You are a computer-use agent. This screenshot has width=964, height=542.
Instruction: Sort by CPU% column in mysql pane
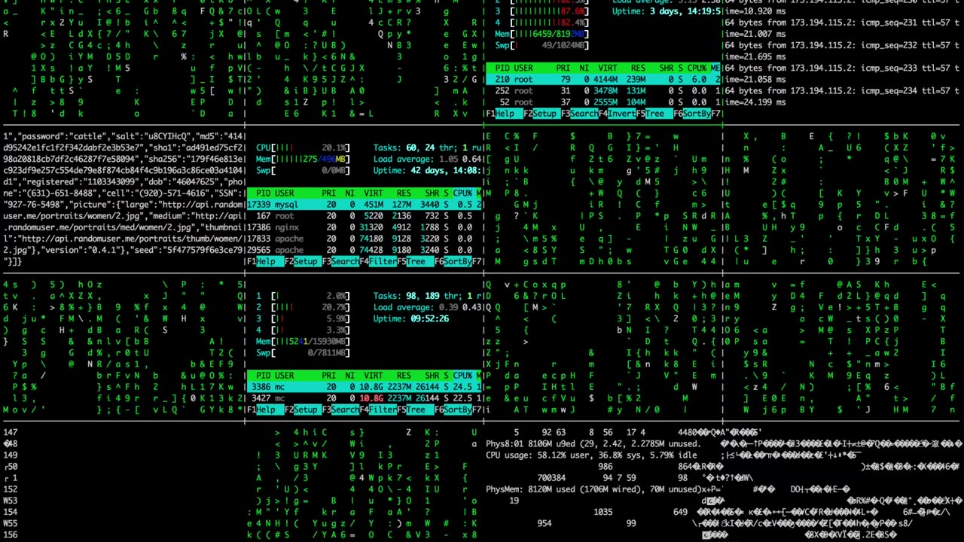tap(462, 193)
